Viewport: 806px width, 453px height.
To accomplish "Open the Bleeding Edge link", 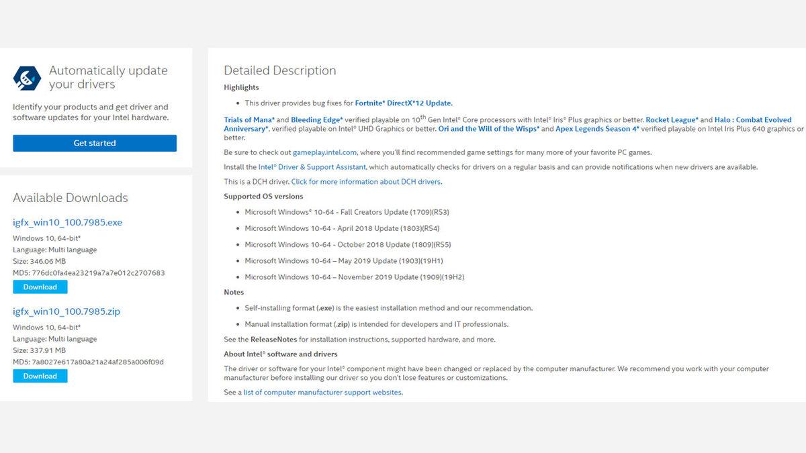I will pos(317,120).
